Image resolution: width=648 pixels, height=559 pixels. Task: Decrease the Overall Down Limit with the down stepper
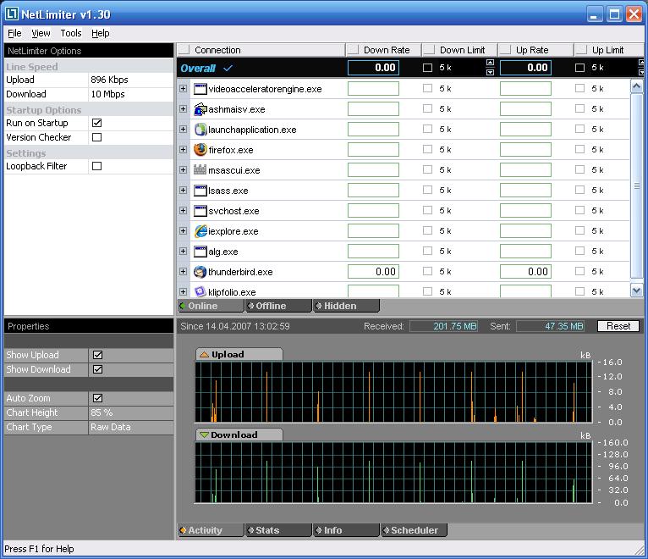[x=490, y=72]
